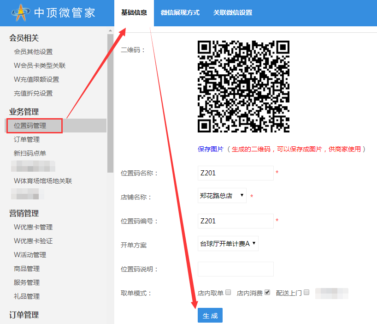Screen dimensions: 377x324
Task: Go to W活动管理
Action: [30, 255]
